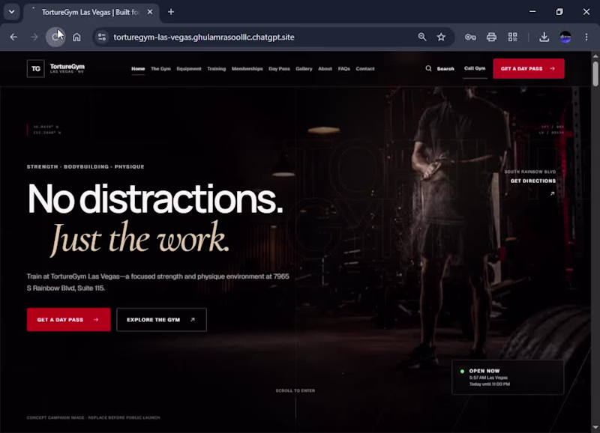
Task: Click the address bar URL field
Action: pyautogui.click(x=204, y=37)
